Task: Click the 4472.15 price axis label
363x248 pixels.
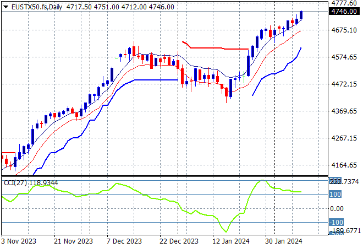Action: (x=344, y=84)
